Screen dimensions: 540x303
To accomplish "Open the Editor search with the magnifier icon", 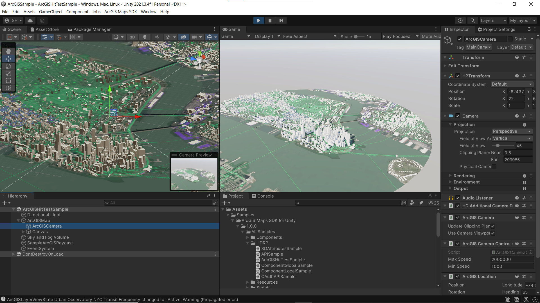I will pos(472,20).
